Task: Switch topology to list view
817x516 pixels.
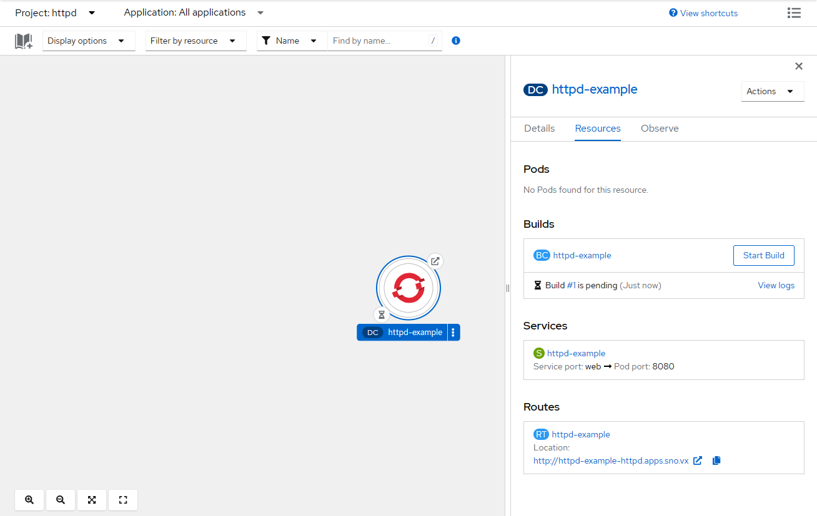Action: click(x=794, y=12)
